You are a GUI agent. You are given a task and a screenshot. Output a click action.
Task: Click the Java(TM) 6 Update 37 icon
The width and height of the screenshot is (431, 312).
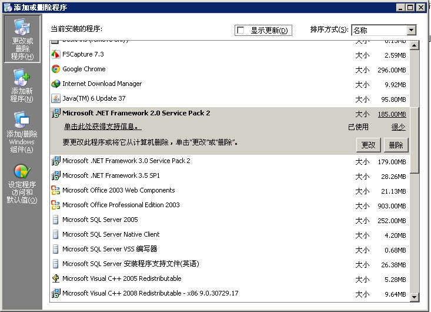(56, 99)
